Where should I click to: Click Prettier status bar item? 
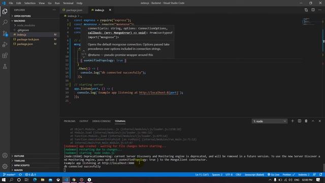pyautogui.click(x=288, y=174)
